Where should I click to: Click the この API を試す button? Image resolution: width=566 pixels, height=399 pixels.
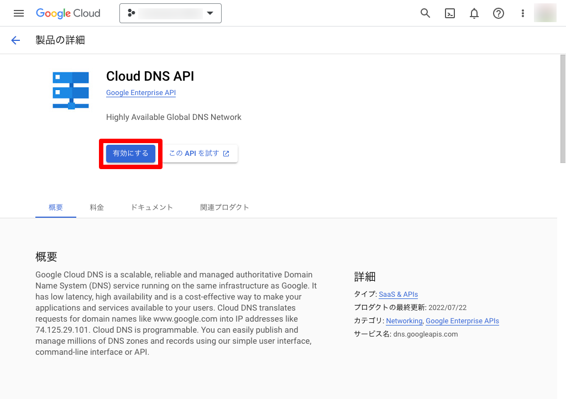(199, 154)
